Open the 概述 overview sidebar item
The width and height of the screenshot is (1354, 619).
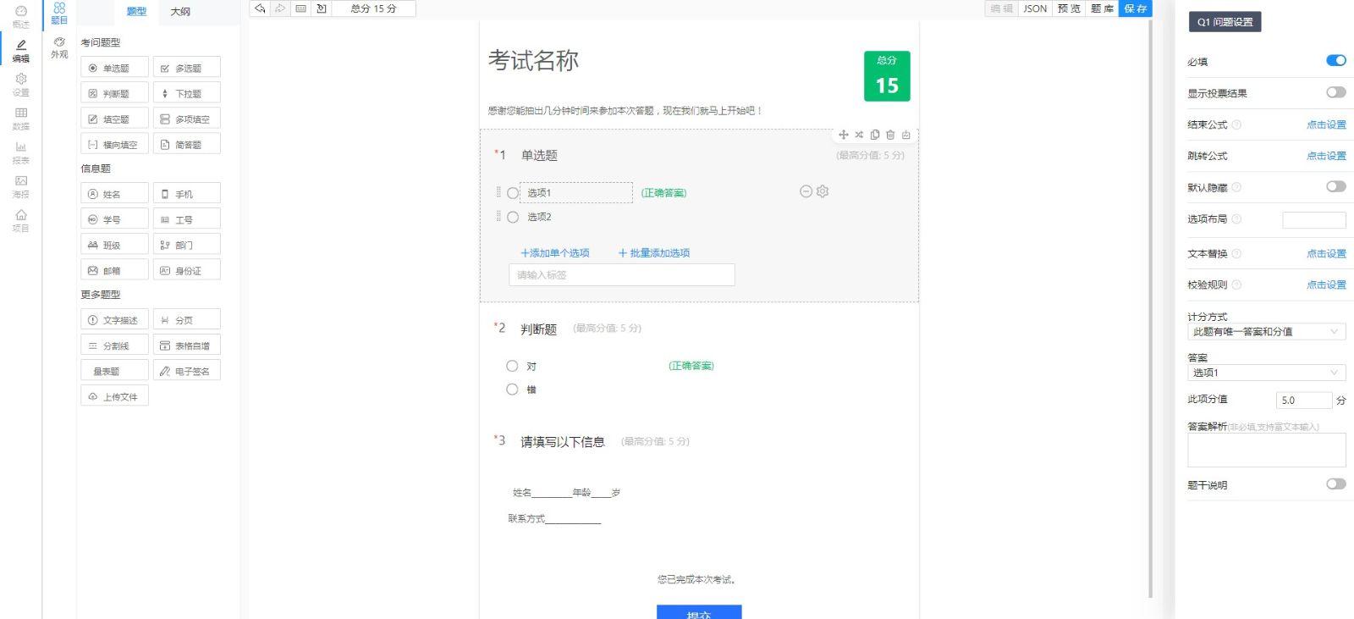(20, 17)
